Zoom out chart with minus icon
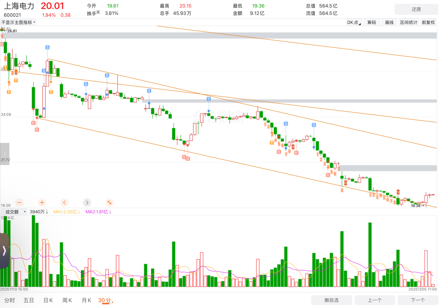Screen dimensions: 441x308 19,203
